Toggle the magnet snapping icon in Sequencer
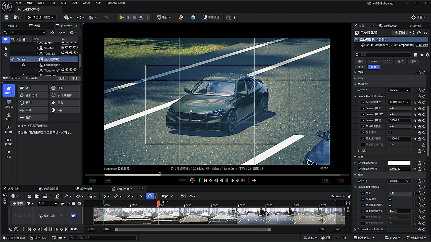This screenshot has width=431, height=242. coord(150,196)
